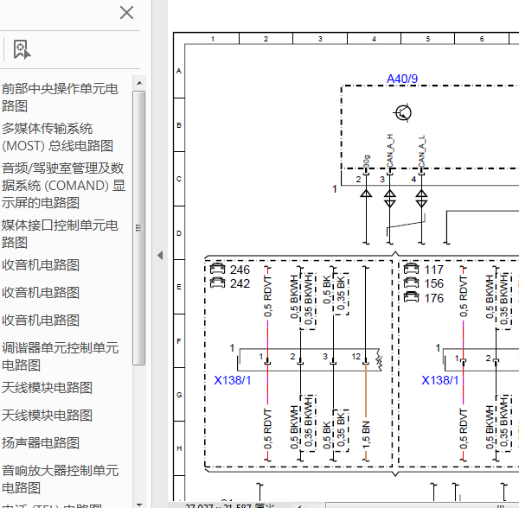The width and height of the screenshot is (519, 508).
Task: Click the left X138/1 connector label
Action: 233,380
